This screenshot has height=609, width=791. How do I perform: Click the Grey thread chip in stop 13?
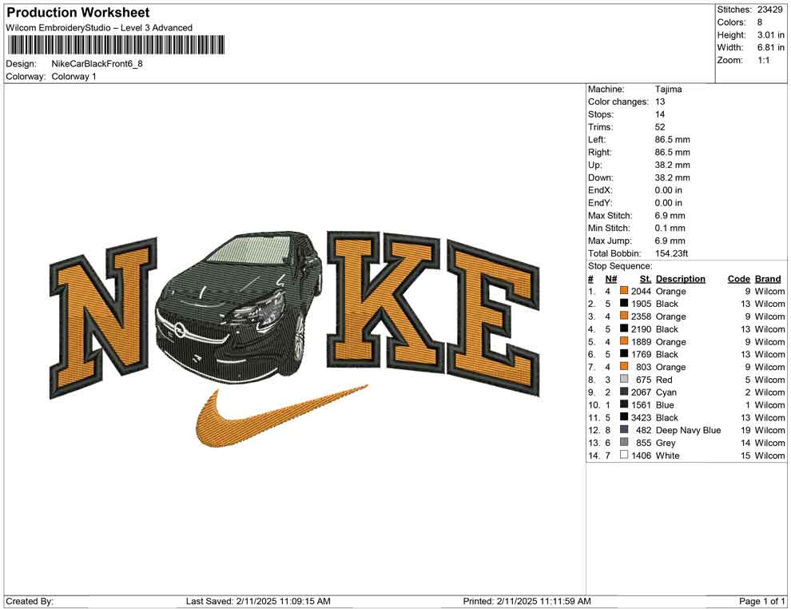[x=624, y=443]
